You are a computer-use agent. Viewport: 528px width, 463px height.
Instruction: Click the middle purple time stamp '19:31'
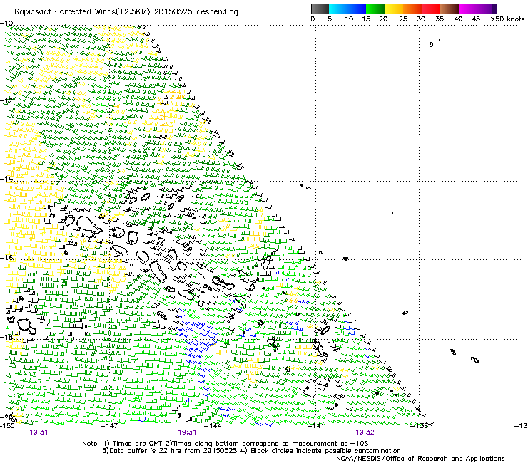[187, 432]
